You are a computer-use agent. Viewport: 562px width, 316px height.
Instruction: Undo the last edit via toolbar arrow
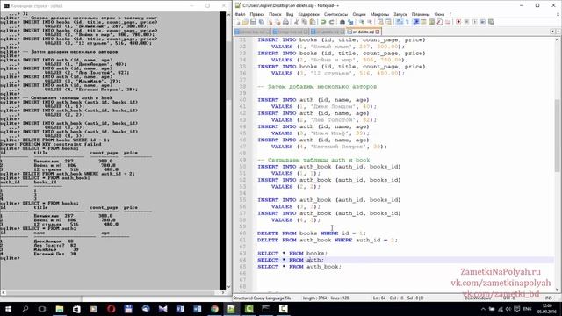[x=323, y=22]
